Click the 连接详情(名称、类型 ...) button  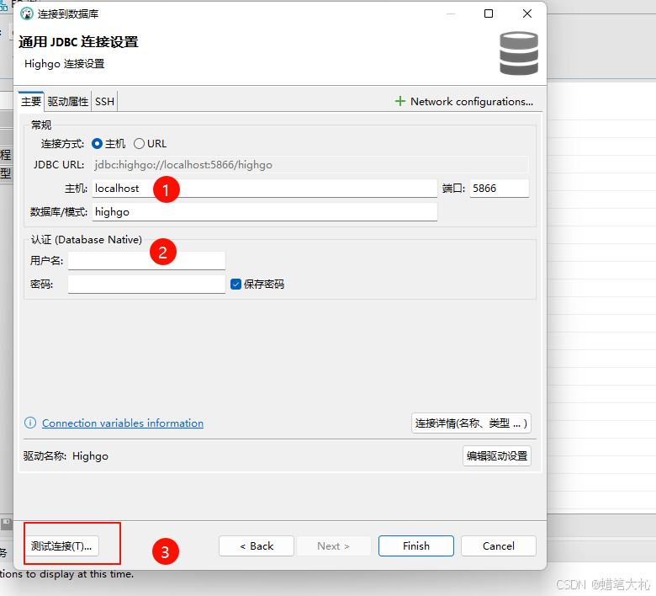[x=471, y=423]
